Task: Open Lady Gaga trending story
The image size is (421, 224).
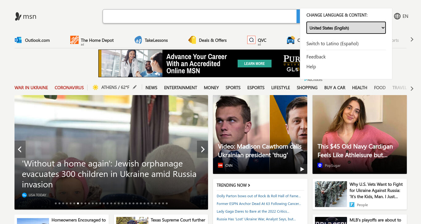Action: tap(253, 211)
